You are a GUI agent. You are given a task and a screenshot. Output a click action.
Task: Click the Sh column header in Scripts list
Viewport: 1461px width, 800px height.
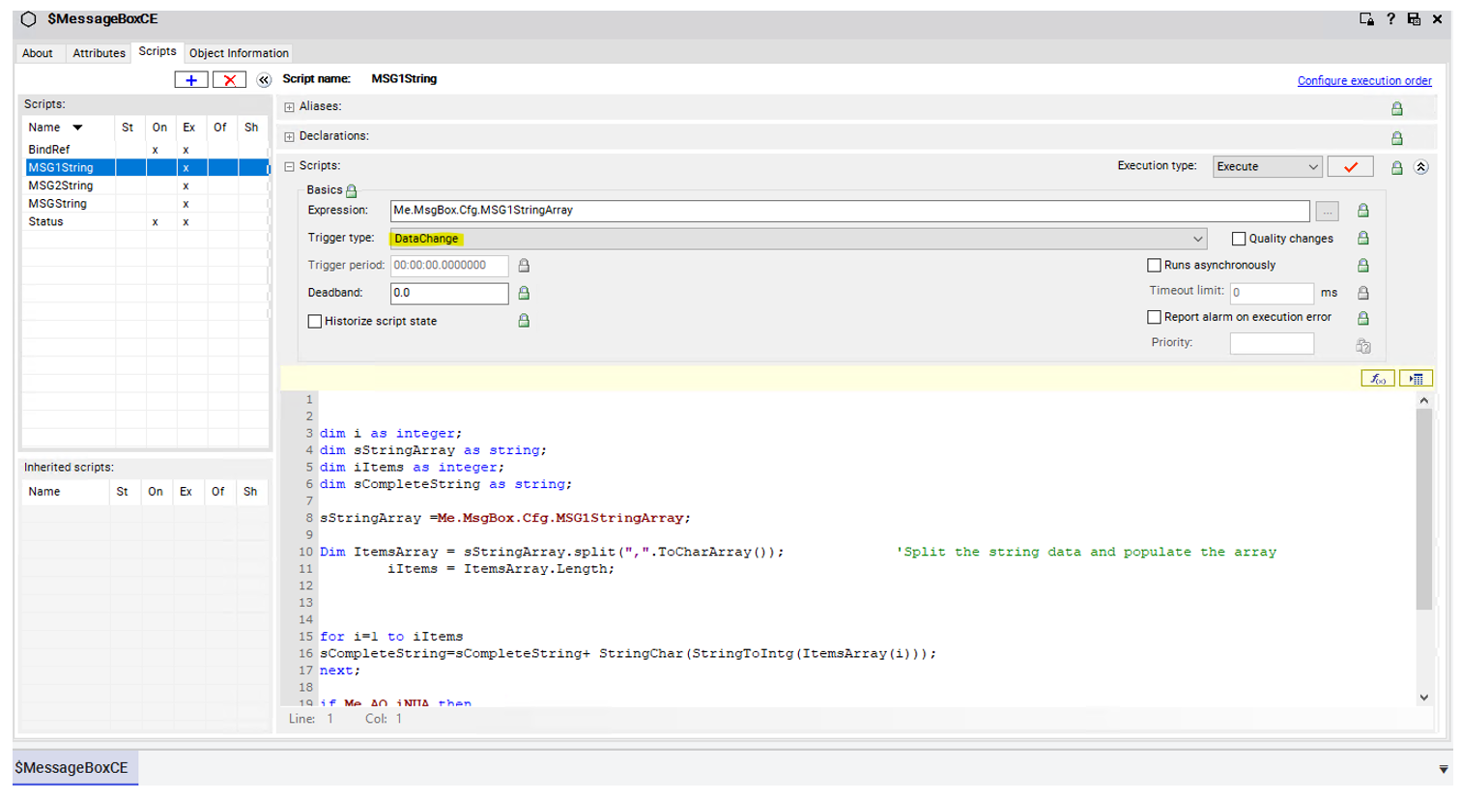coord(251,128)
